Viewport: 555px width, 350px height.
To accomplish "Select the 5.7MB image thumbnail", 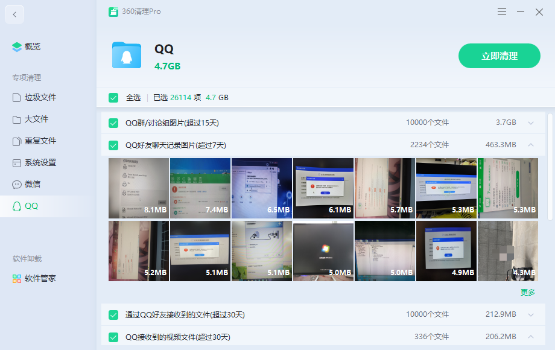I will point(385,188).
